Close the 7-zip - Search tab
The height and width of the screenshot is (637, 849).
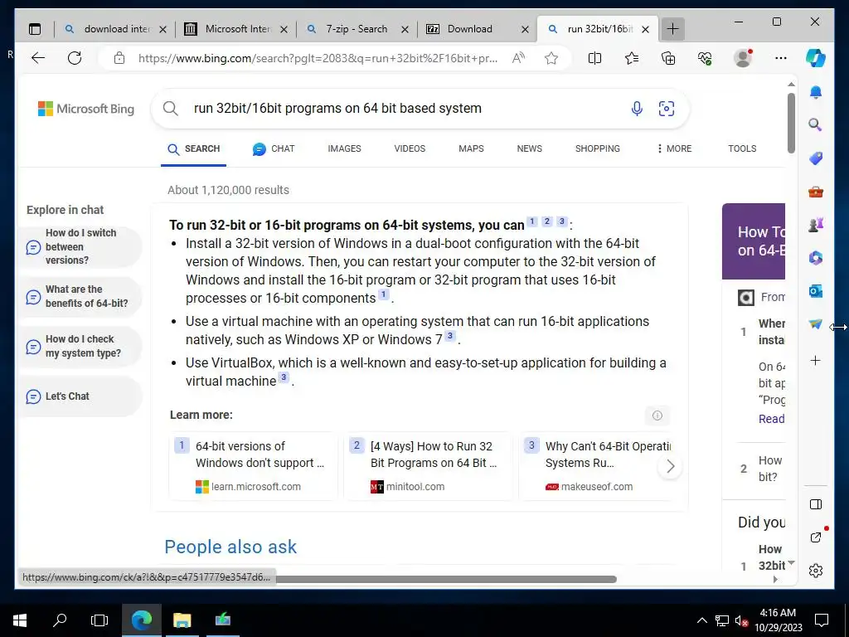pos(405,30)
